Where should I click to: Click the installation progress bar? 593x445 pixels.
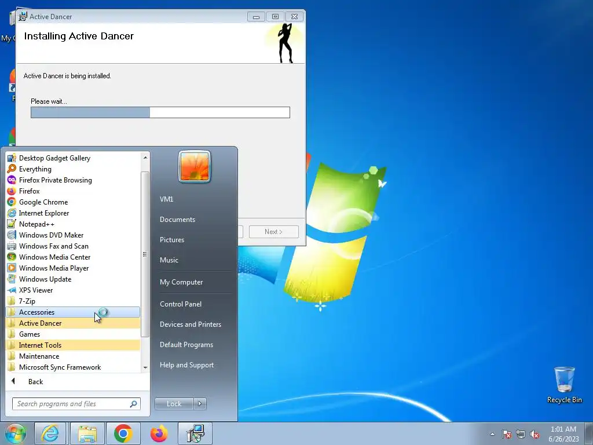tap(160, 112)
